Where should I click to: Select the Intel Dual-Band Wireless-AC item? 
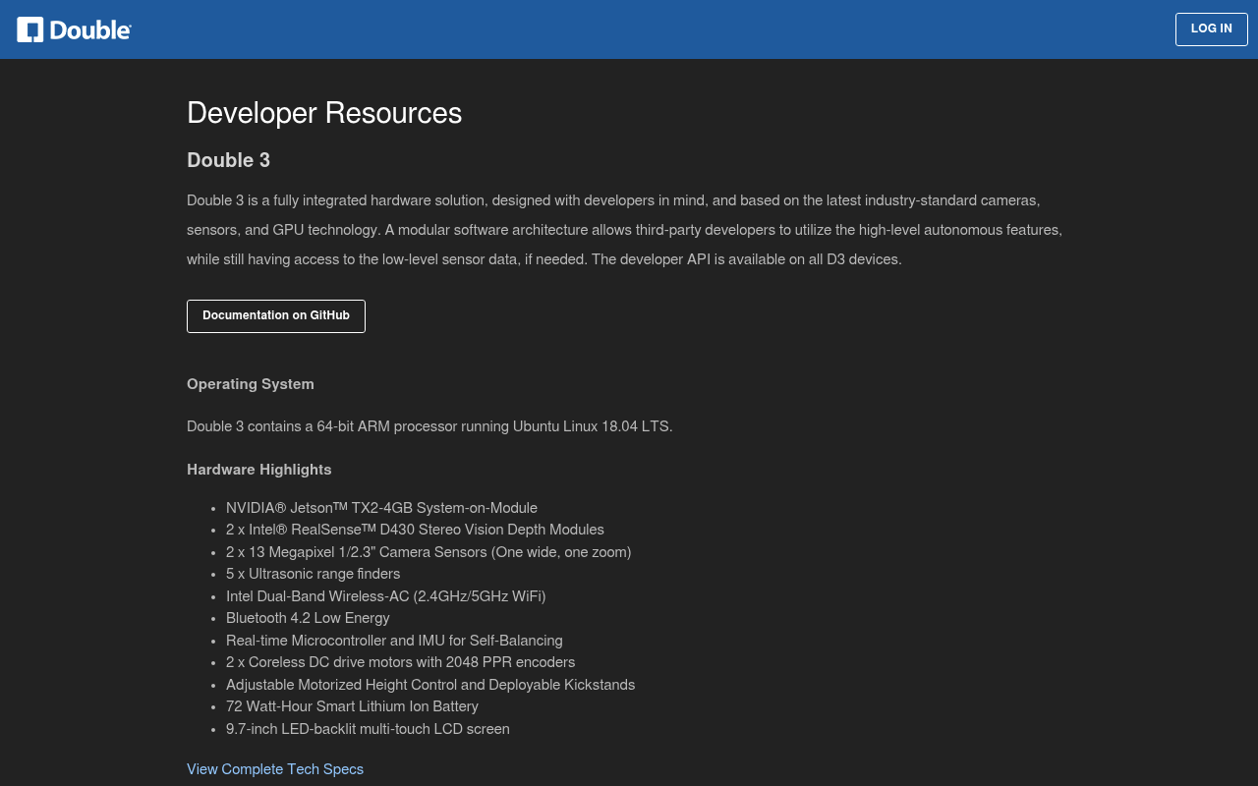(385, 596)
